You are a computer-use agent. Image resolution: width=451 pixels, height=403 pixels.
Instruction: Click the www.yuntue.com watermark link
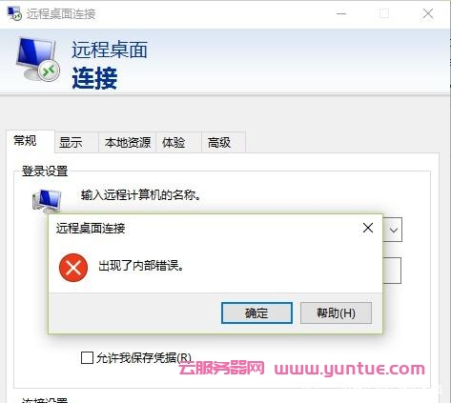point(350,369)
